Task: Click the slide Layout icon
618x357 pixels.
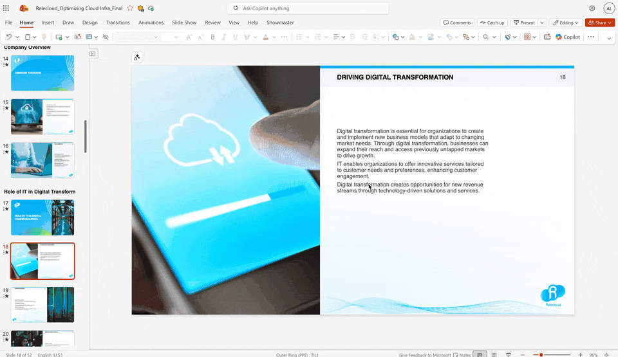Action: click(x=89, y=37)
